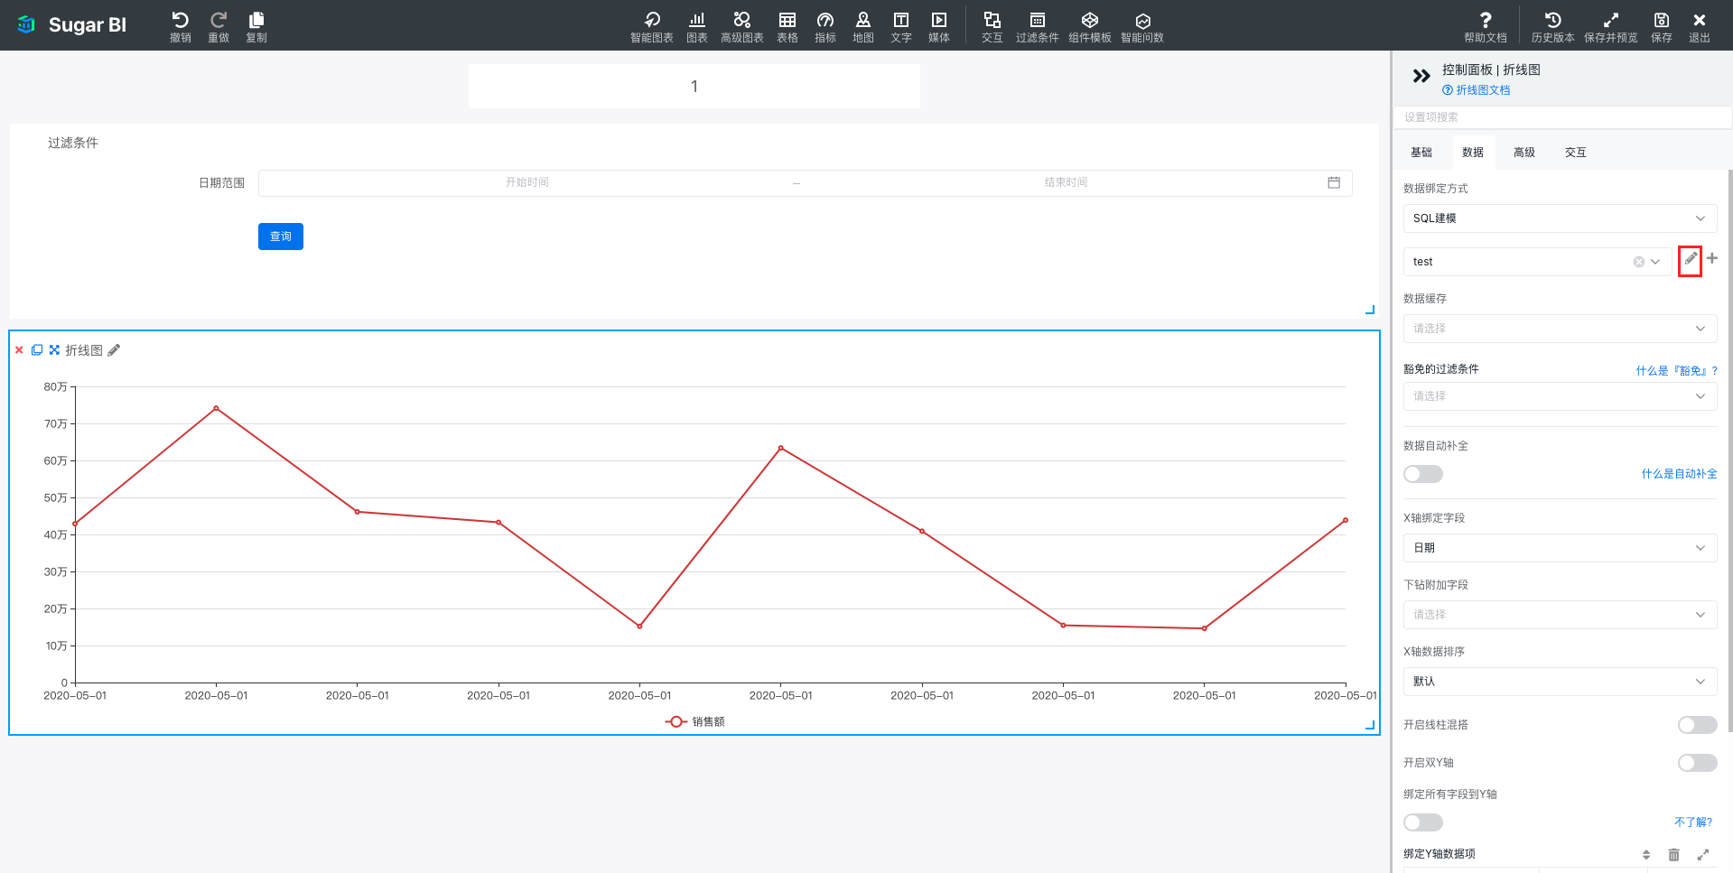
Task: Click the page title box showing 1
Action: click(694, 87)
